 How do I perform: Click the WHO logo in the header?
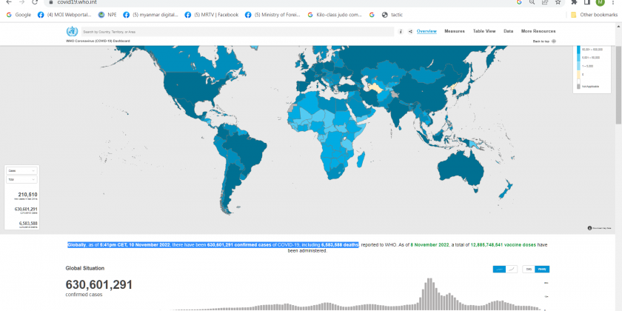[x=72, y=32]
